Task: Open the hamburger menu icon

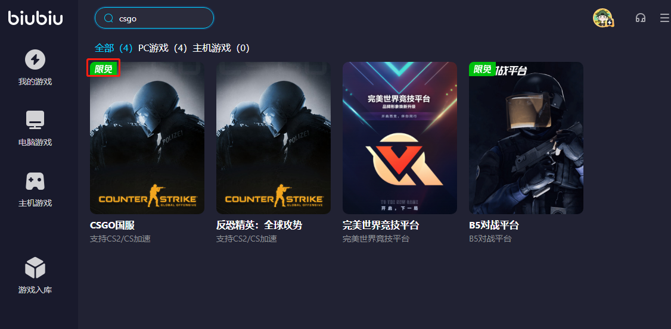Action: [x=664, y=18]
